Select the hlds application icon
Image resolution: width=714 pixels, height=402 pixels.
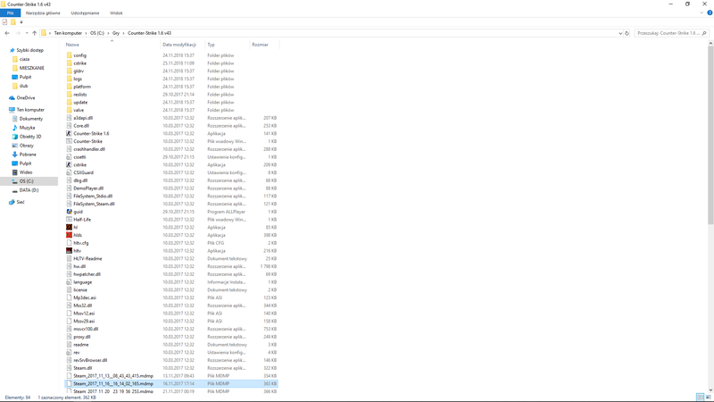click(x=70, y=235)
